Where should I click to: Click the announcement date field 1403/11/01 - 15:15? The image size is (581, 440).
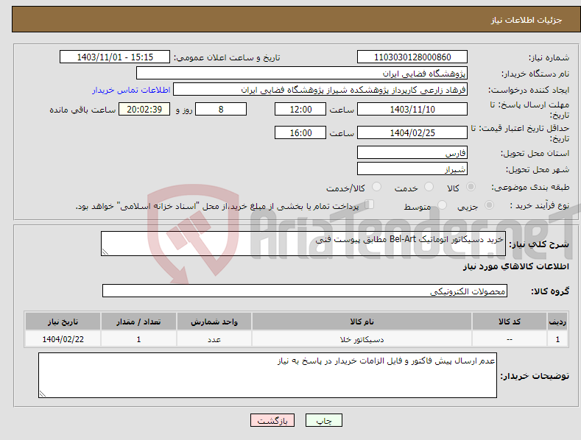(114, 57)
